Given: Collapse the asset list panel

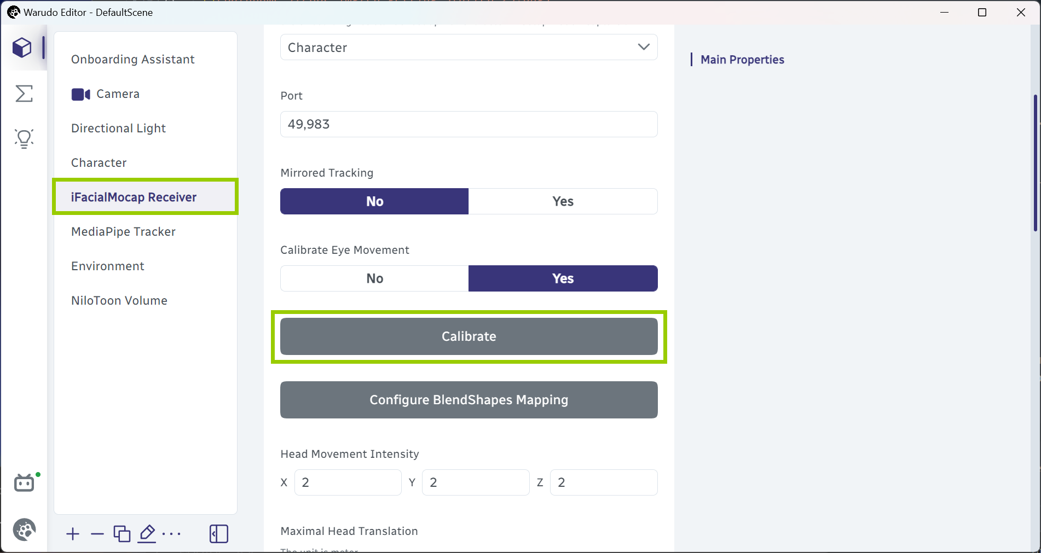Looking at the screenshot, I should 219,534.
